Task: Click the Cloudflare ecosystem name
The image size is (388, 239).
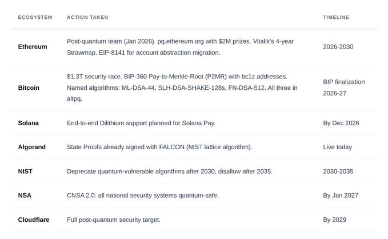Action: [x=34, y=219]
